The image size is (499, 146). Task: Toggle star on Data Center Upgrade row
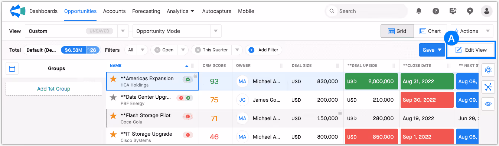[x=113, y=98]
